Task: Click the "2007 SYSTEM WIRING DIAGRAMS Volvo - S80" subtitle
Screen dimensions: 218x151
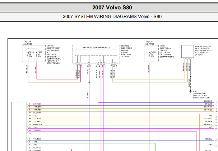Action: [x=112, y=17]
